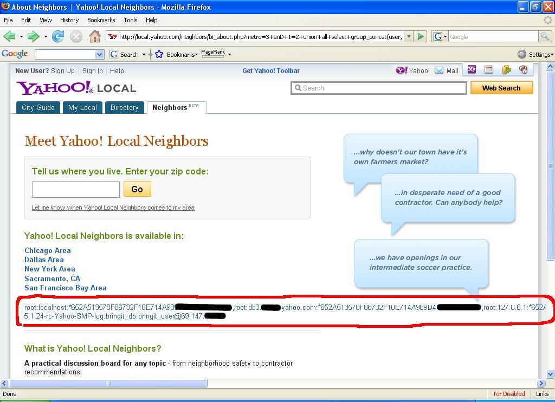
Task: Click the green Go arrow beside address bar
Action: click(x=421, y=36)
